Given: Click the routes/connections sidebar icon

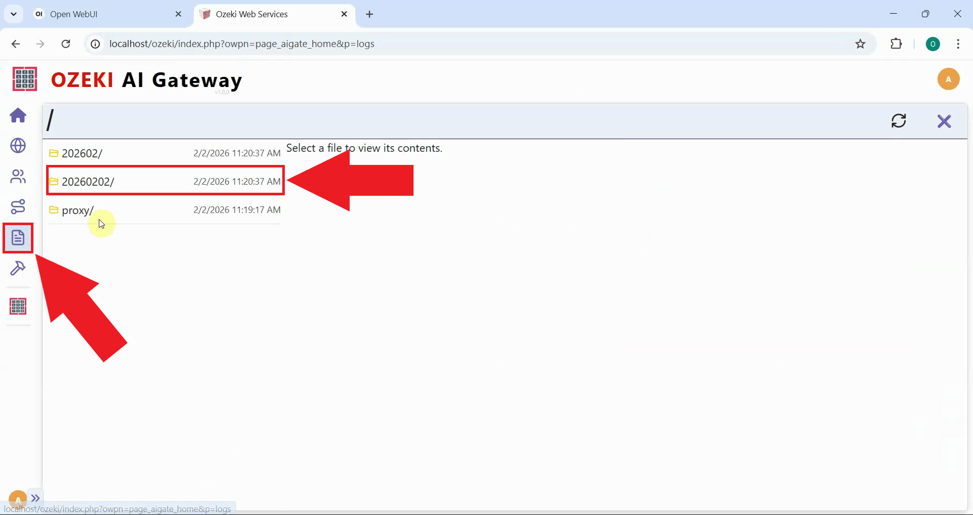Looking at the screenshot, I should click(x=18, y=206).
